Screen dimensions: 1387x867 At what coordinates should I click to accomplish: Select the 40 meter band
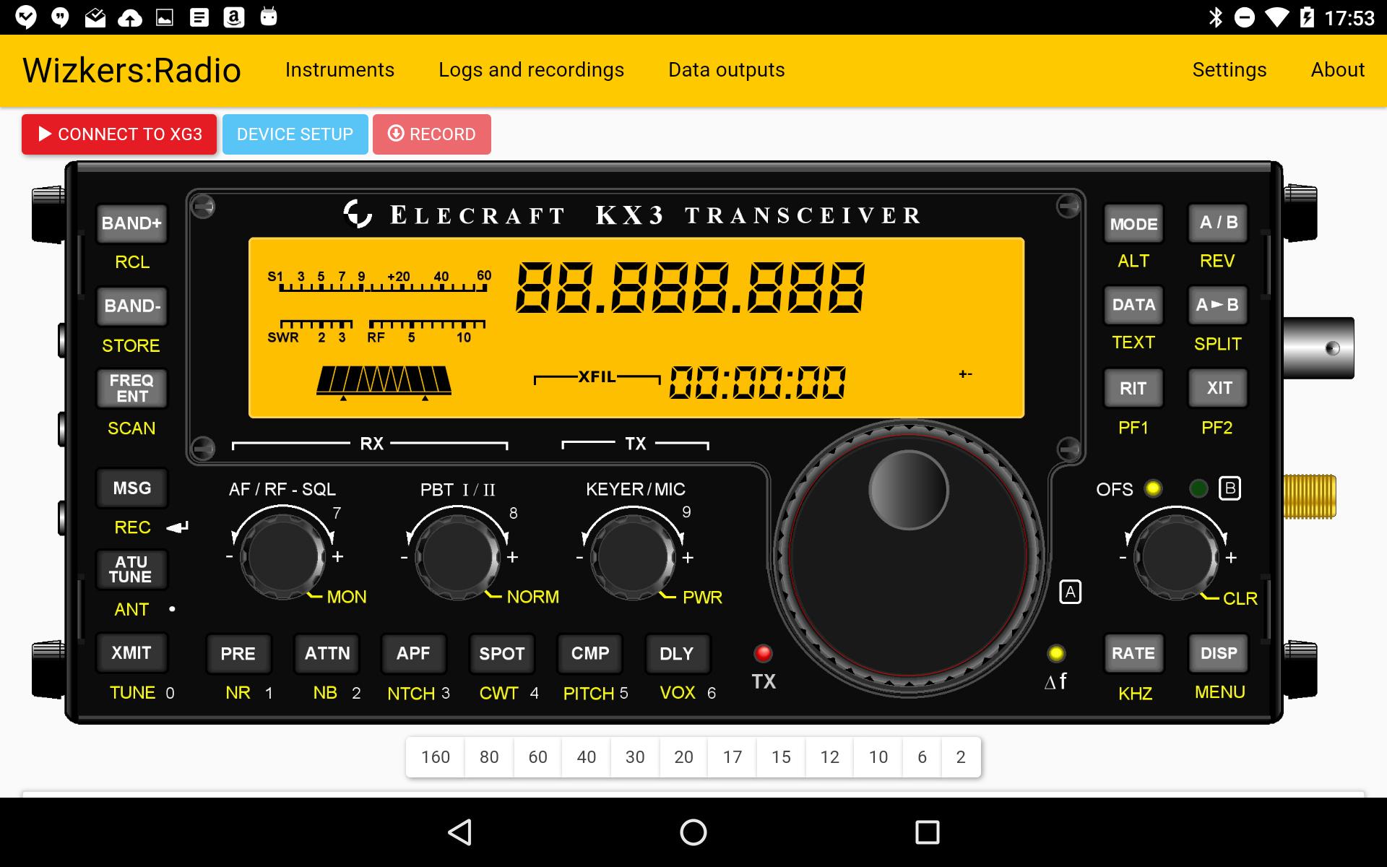click(x=586, y=757)
